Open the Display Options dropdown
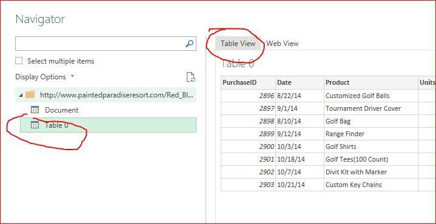The width and height of the screenshot is (436, 224). coord(45,77)
